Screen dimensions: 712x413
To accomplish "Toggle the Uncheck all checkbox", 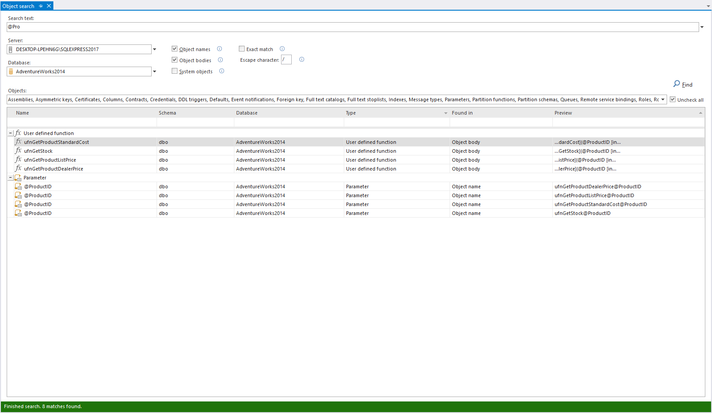I will pyautogui.click(x=672, y=99).
